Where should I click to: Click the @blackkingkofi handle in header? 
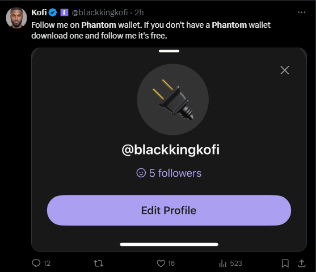point(100,12)
